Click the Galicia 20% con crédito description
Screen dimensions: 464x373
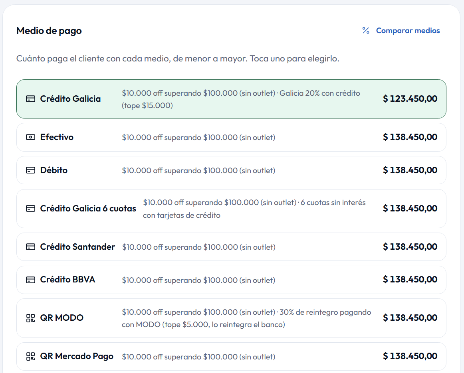point(241,99)
